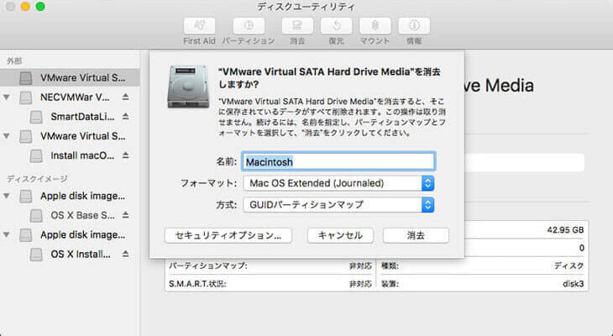Click the 復元 toolbar icon
Image resolution: width=613 pixels, height=336 pixels.
(336, 26)
